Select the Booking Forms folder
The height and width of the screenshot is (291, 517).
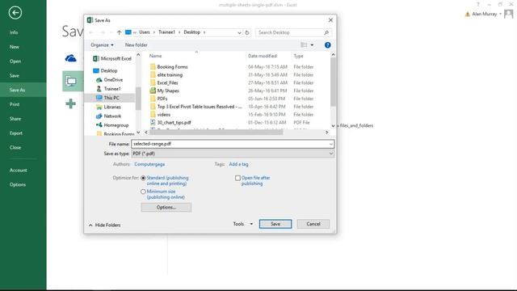coord(169,66)
